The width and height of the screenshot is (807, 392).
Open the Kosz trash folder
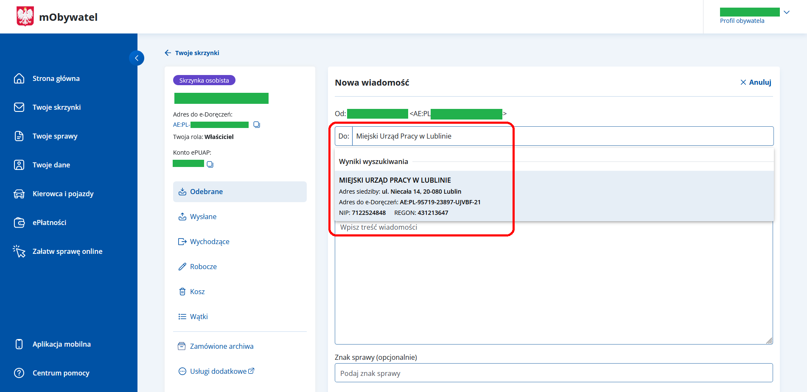pyautogui.click(x=197, y=292)
